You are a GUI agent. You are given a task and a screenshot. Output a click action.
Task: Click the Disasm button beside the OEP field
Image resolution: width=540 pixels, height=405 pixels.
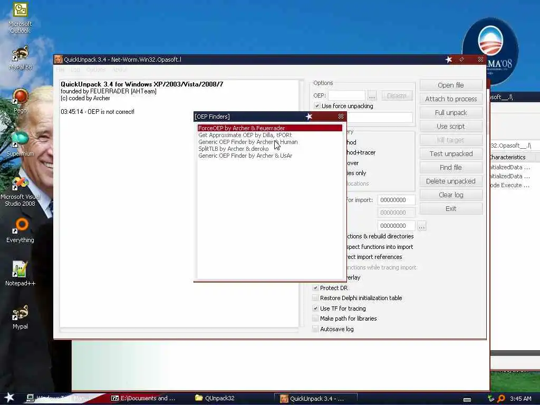tap(397, 95)
